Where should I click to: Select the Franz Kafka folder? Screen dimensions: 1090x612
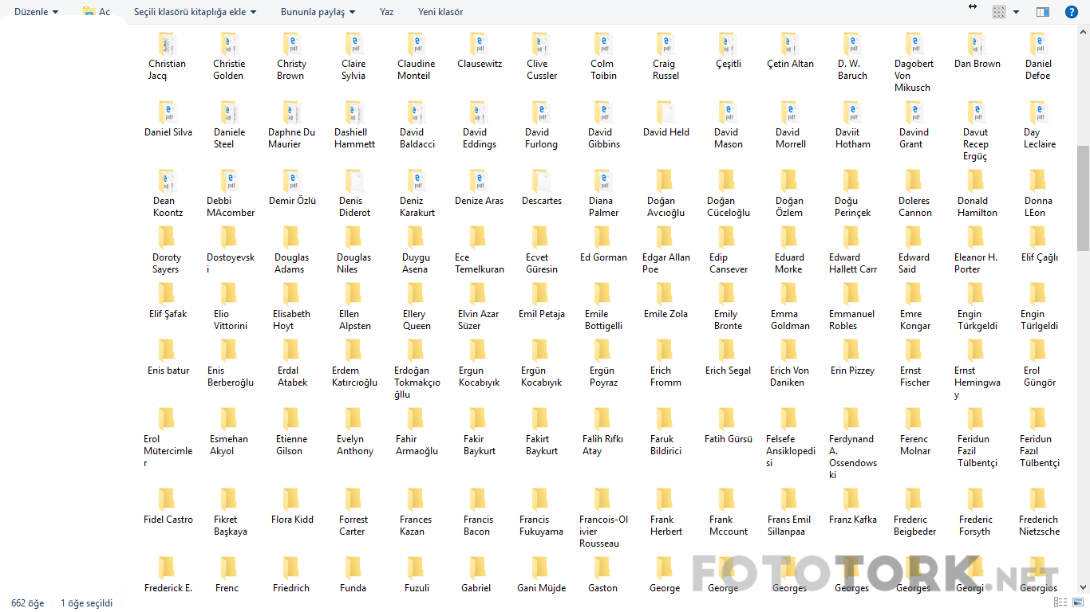coord(851,507)
